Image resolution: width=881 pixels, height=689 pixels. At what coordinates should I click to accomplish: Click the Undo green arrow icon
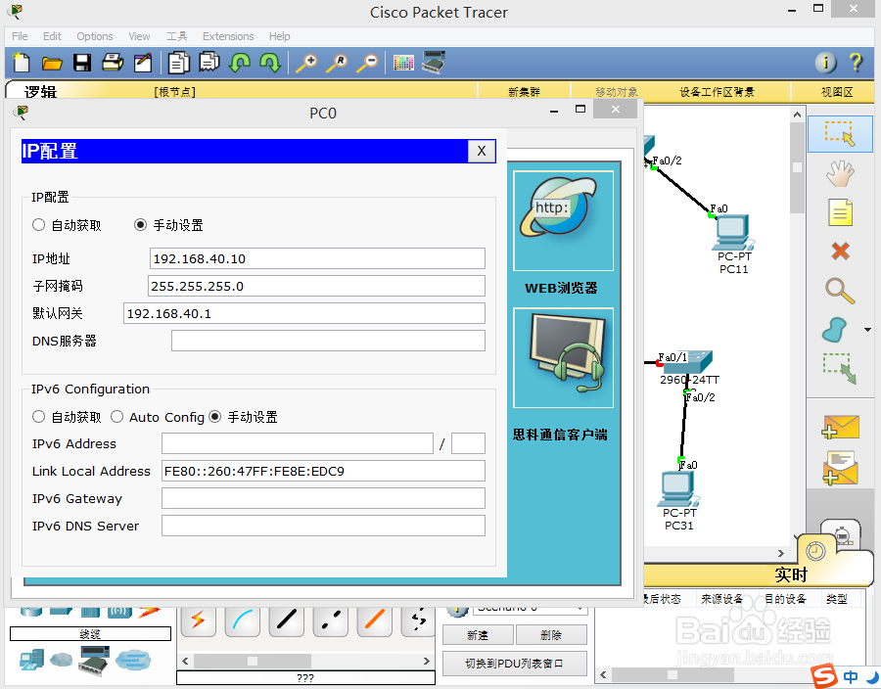click(240, 63)
